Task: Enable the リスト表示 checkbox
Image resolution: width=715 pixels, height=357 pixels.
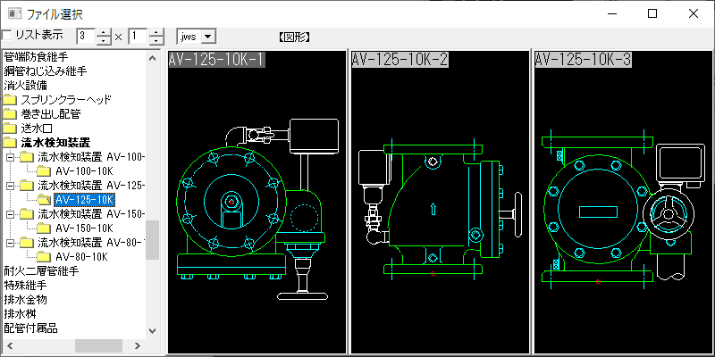Action: 7,36
